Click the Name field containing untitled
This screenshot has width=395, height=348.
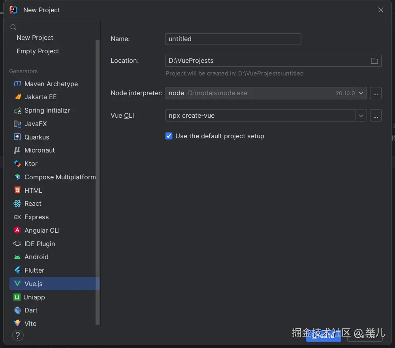click(x=233, y=39)
